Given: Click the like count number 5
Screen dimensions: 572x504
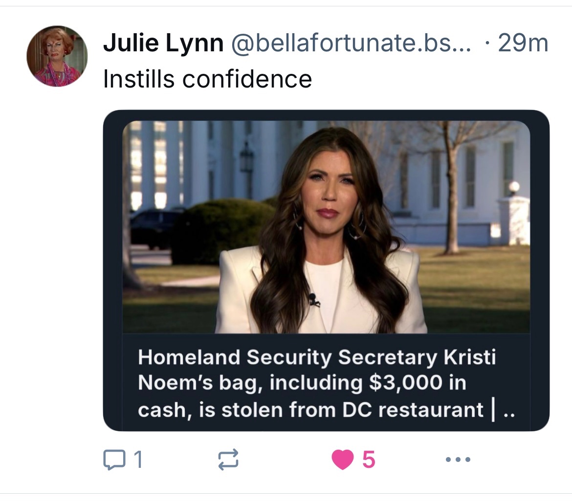Looking at the screenshot, I should click(x=369, y=460).
